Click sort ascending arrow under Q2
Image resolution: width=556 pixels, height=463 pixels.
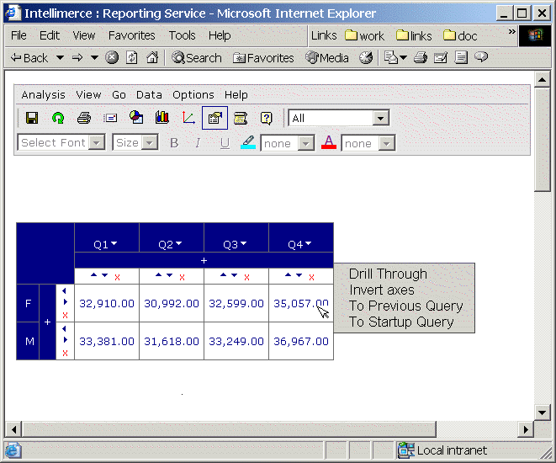pos(158,274)
